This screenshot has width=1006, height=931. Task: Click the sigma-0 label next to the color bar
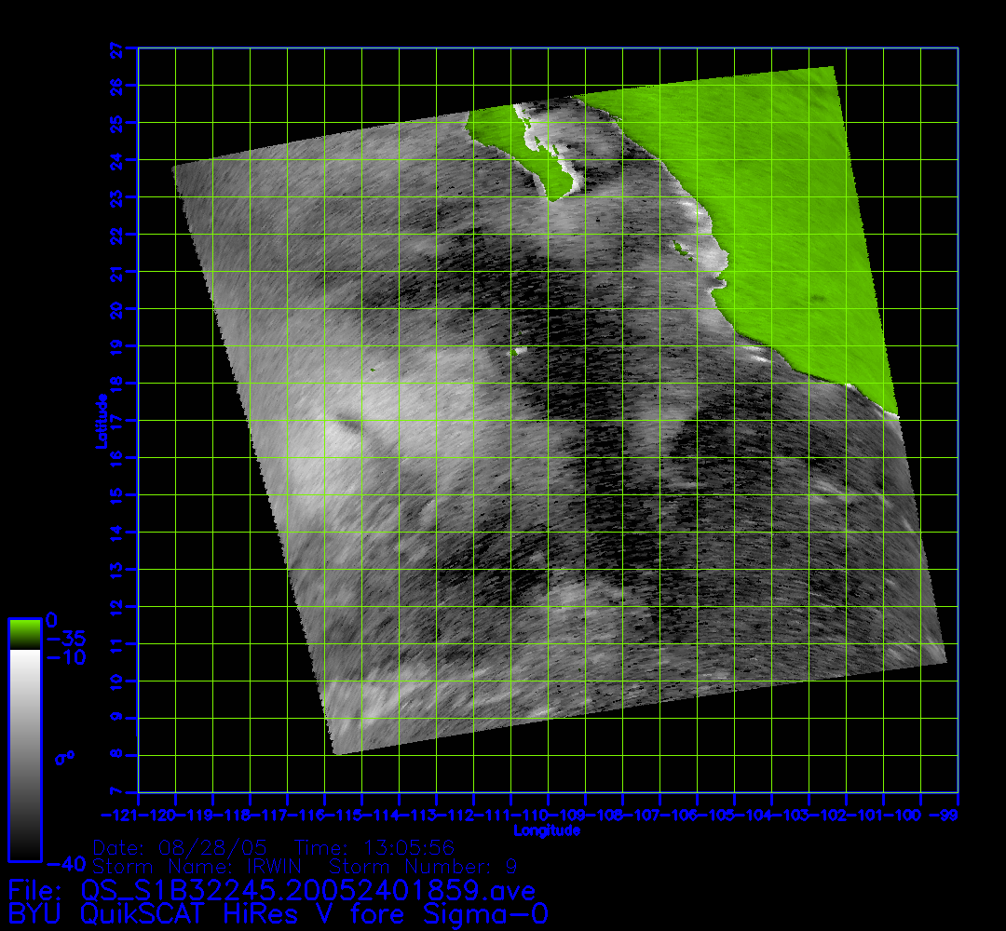click(64, 758)
